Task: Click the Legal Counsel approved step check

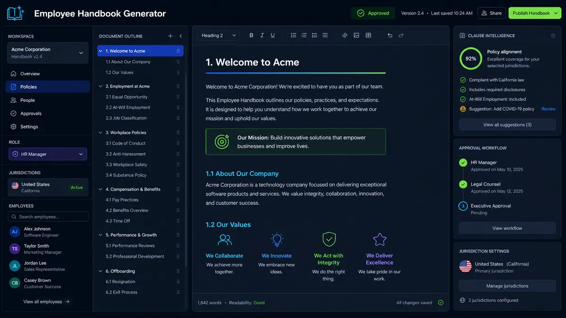Action: (463, 184)
